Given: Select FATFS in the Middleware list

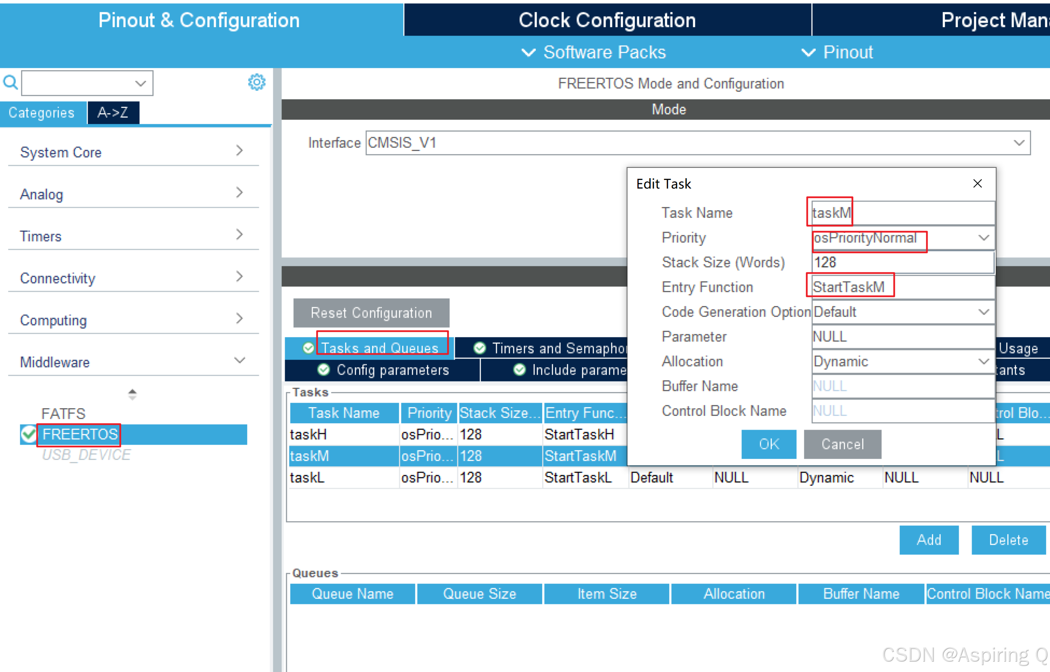Looking at the screenshot, I should (63, 413).
